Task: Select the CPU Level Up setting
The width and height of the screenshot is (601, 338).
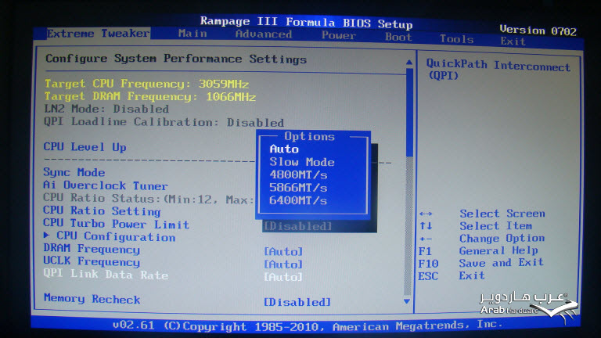Action: click(x=85, y=147)
